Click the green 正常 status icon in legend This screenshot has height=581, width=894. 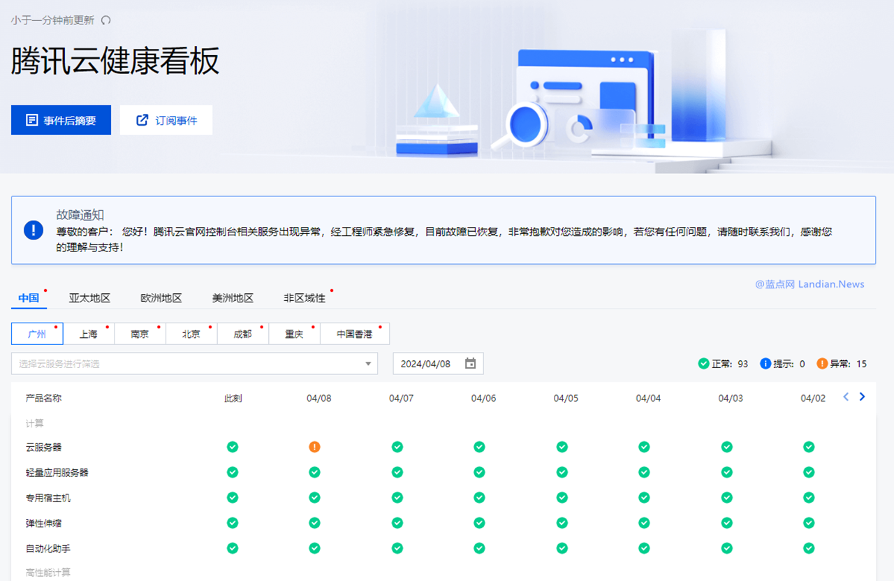[703, 364]
